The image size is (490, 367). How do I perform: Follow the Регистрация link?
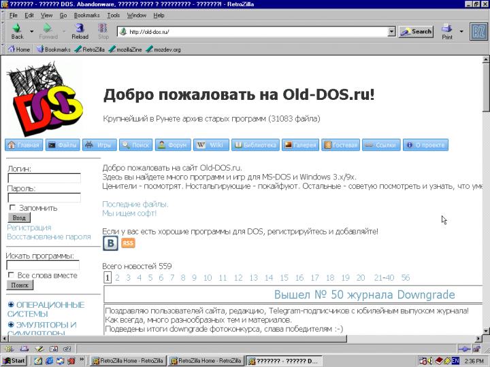point(29,228)
